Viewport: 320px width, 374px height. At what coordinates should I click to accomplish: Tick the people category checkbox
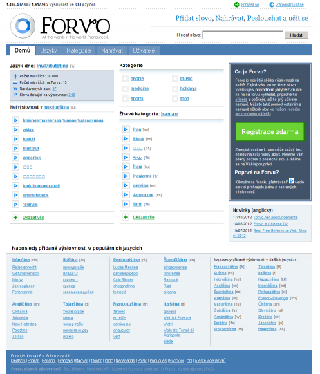tap(125, 79)
